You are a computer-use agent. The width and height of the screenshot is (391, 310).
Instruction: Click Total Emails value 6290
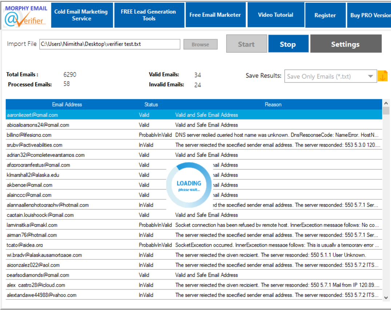70,75
